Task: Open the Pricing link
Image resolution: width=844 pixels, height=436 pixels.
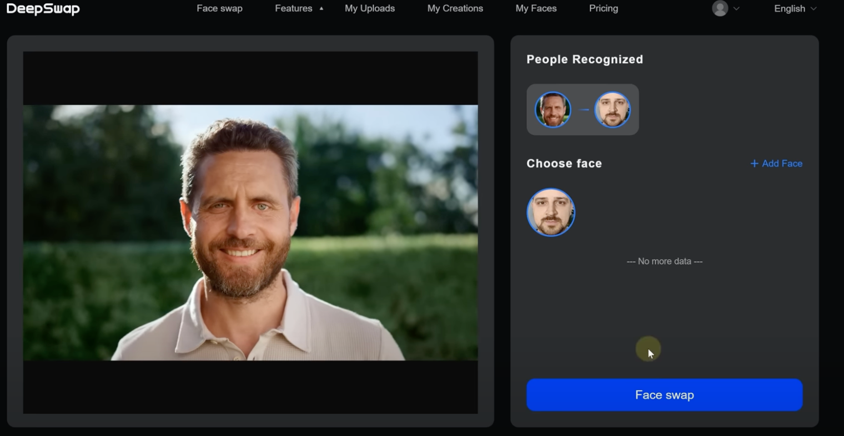Action: pyautogui.click(x=603, y=8)
